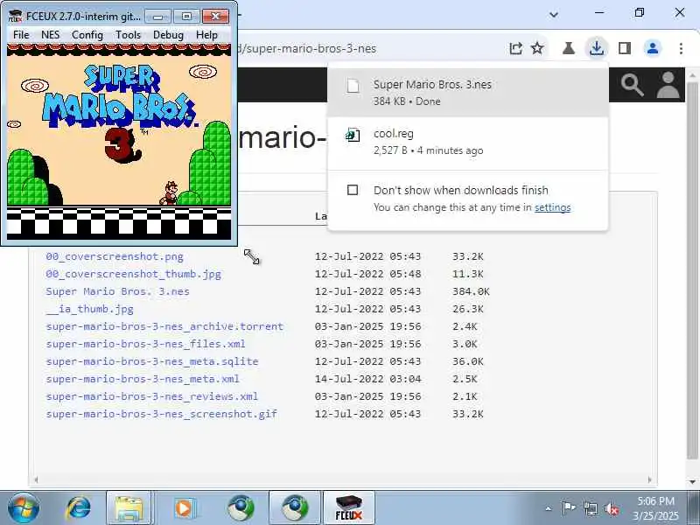
Task: Click the FCEUX title bar app icon
Action: coord(15,16)
